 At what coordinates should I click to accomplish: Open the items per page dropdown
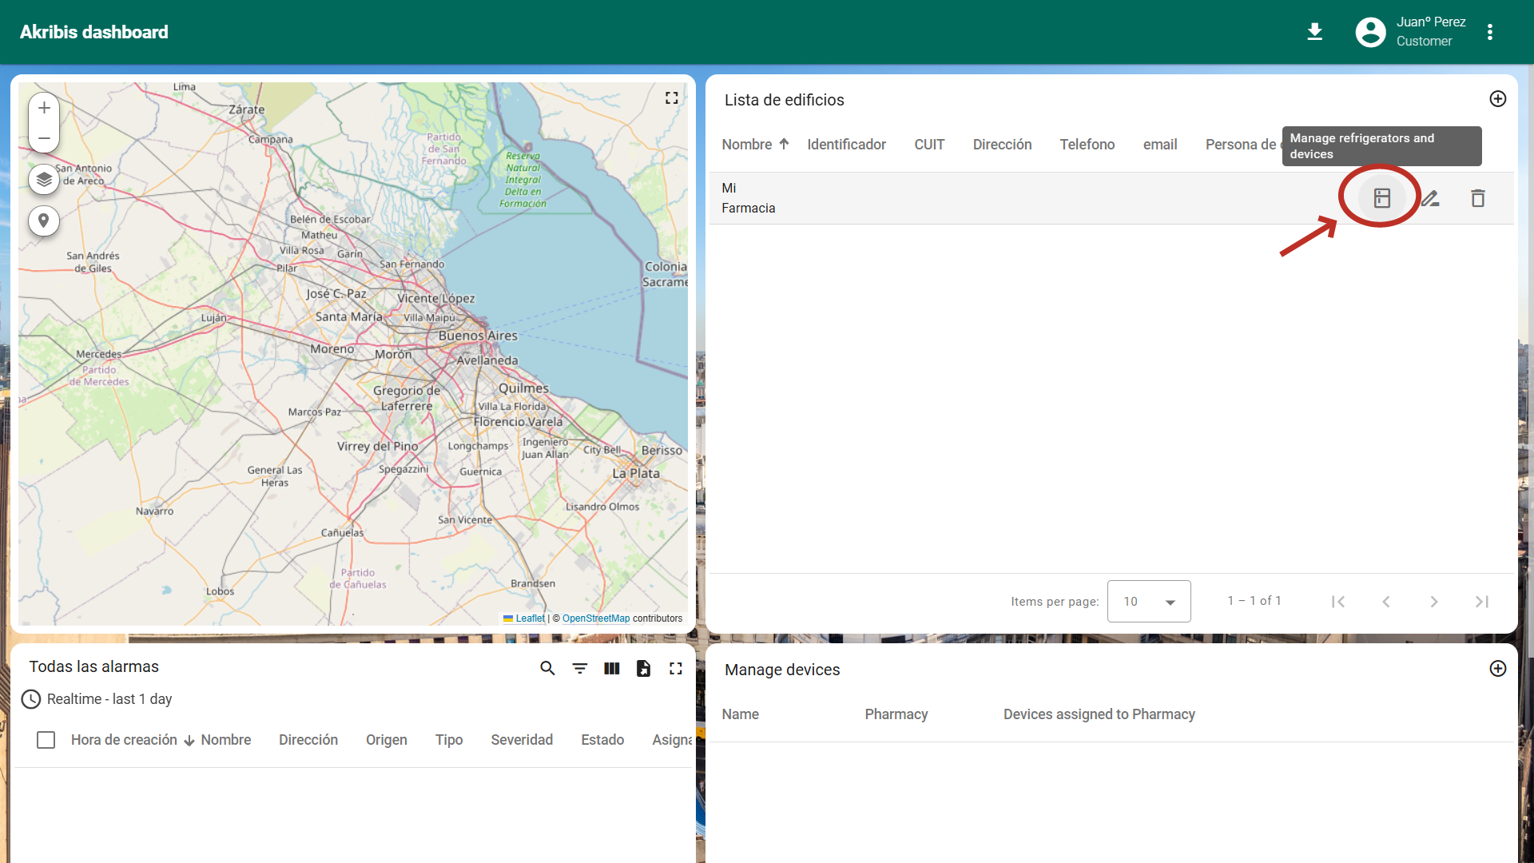(x=1148, y=602)
